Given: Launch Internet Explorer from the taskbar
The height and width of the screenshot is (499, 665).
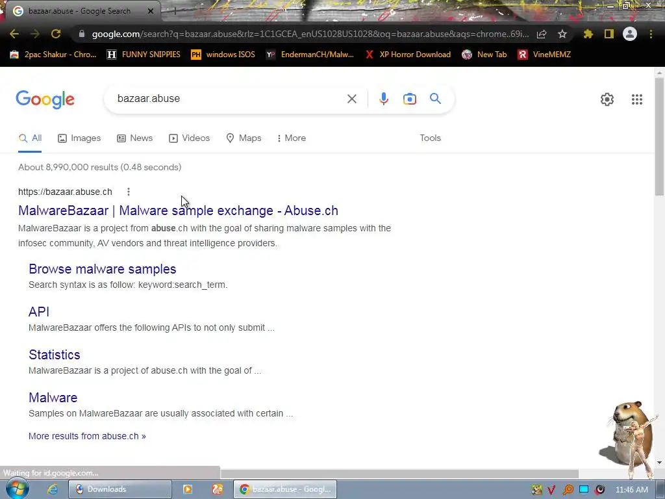Looking at the screenshot, I should point(52,489).
